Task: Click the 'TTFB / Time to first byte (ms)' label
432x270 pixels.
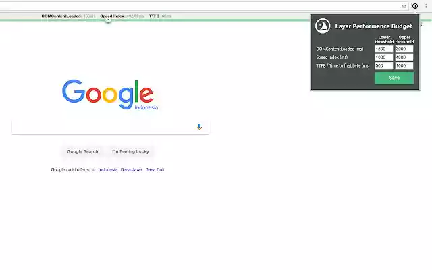Action: click(x=343, y=65)
